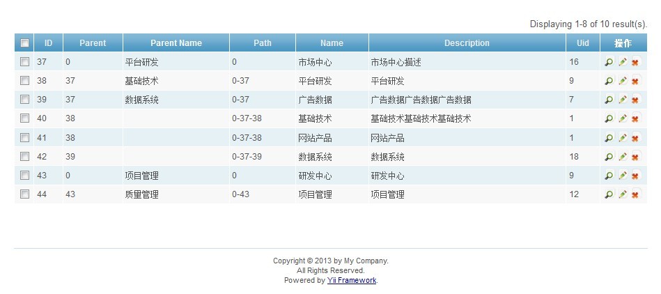Image resolution: width=661 pixels, height=294 pixels.
Task: Tick the checkbox for row ID 43
Action: pyautogui.click(x=24, y=176)
